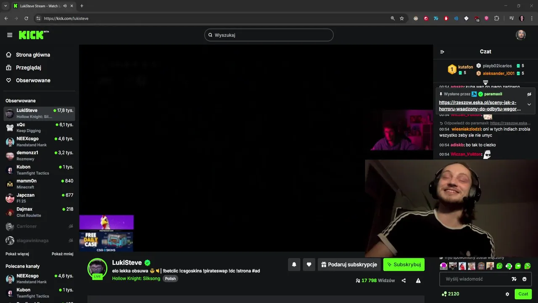
Task: Open browser zoom magnifier icon
Action: (393, 19)
